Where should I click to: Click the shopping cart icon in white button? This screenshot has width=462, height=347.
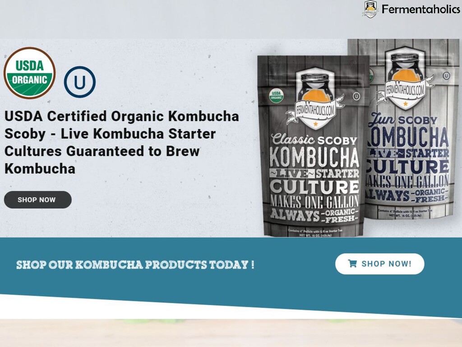pyautogui.click(x=352, y=263)
